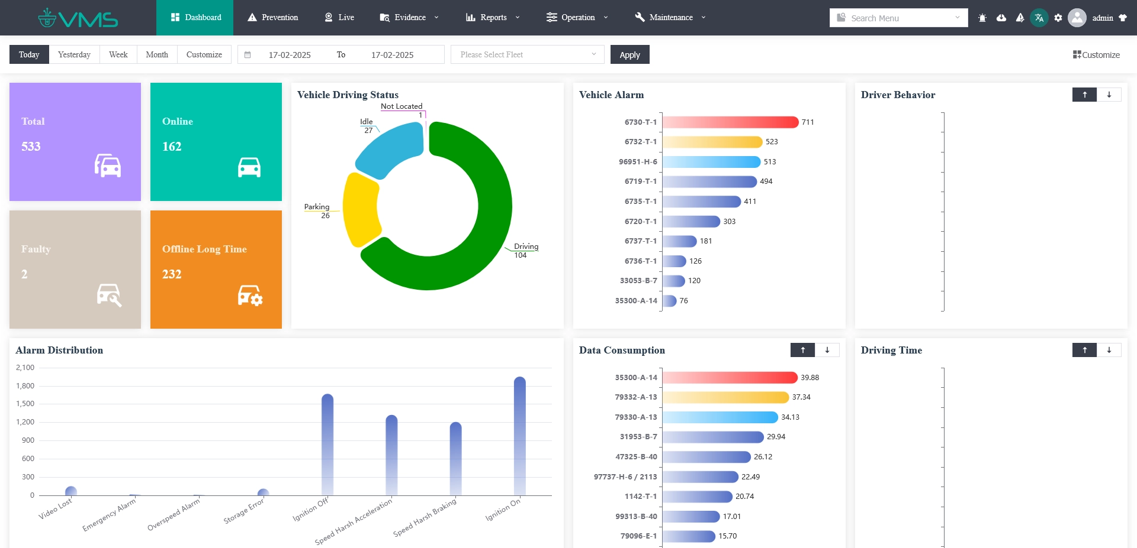Open the Search Menu dropdown
The image size is (1137, 548).
[x=898, y=18]
